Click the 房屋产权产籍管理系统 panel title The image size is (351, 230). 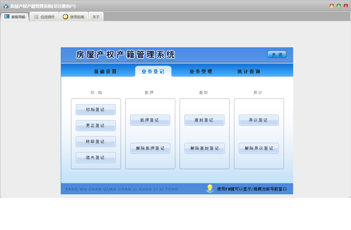pos(125,55)
